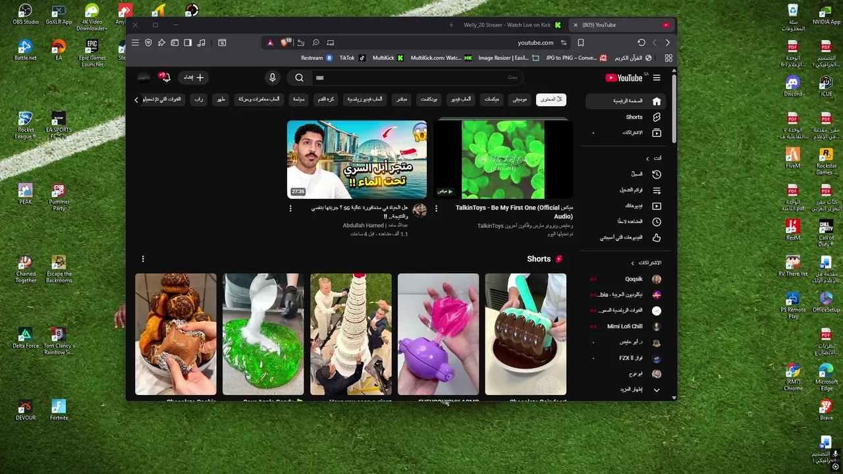The width and height of the screenshot is (843, 474).
Task: Open the MultiKick bookmark
Action: (388, 58)
